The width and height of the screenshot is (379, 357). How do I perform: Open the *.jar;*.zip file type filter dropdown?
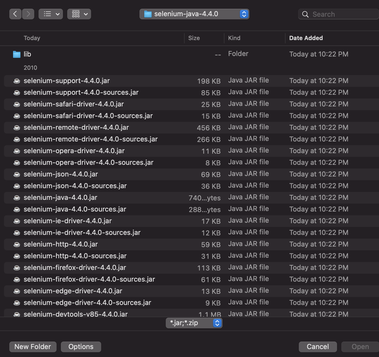click(194, 323)
